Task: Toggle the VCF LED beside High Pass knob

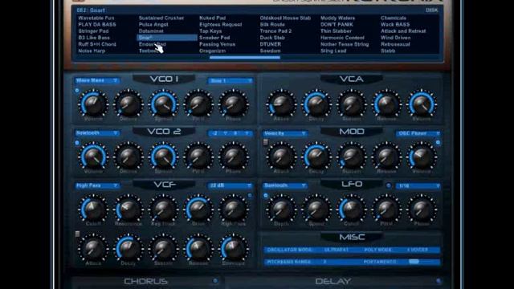Action: point(250,196)
